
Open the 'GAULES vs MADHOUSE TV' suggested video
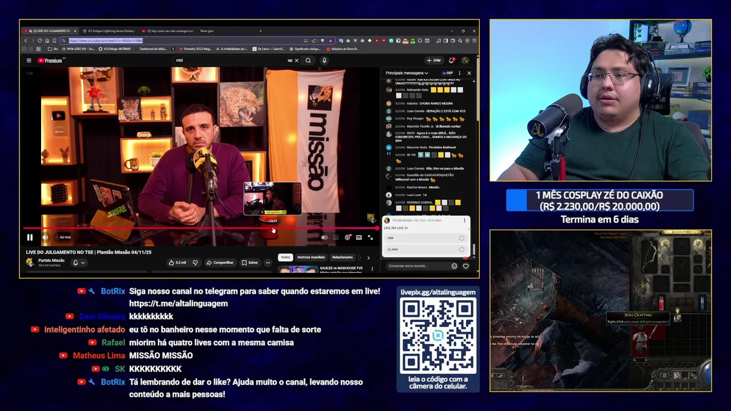(x=340, y=268)
